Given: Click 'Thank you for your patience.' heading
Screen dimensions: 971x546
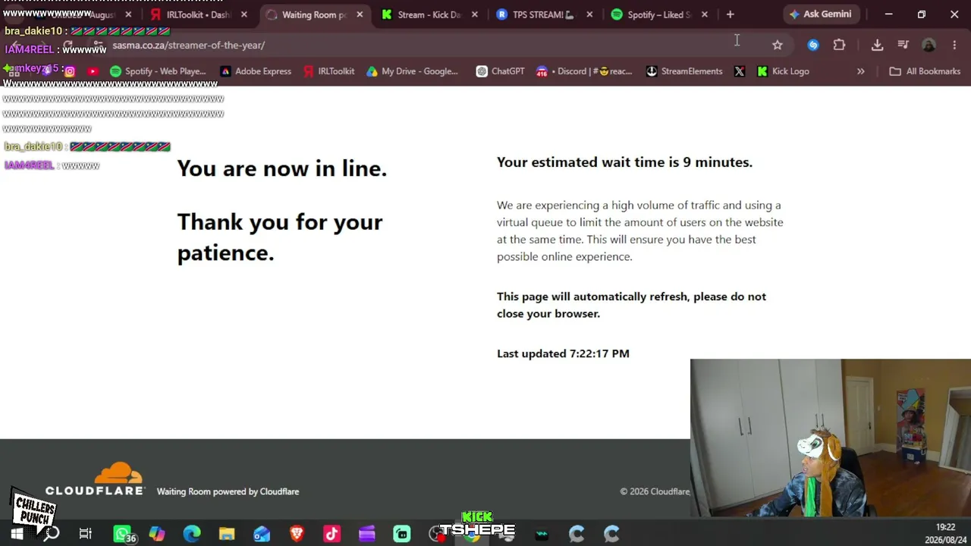Looking at the screenshot, I should coord(280,237).
